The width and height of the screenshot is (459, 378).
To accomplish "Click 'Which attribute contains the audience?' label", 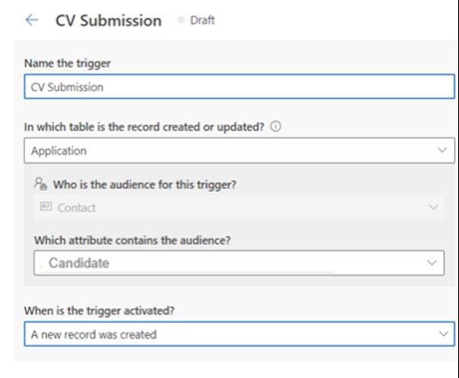I will pos(132,240).
